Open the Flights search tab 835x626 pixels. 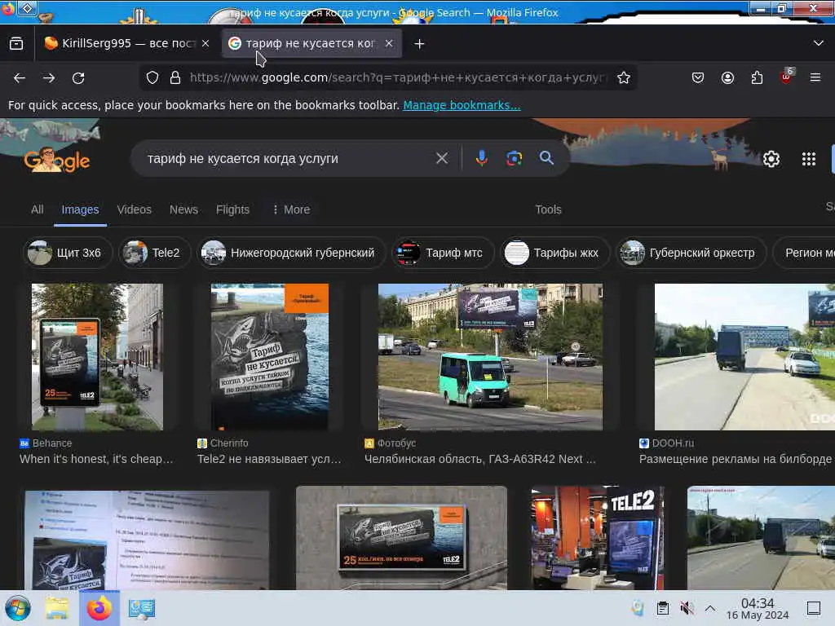coord(232,209)
